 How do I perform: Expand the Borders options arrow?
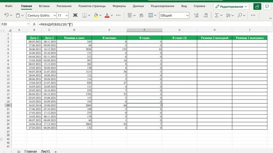89,15
